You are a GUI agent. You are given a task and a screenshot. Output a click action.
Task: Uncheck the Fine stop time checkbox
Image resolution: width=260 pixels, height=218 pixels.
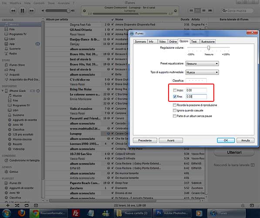click(x=175, y=97)
